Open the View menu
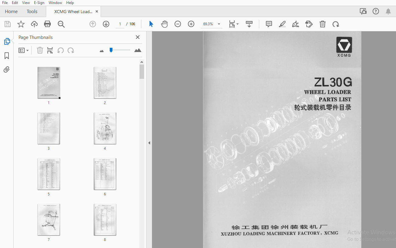The image size is (396, 248). (x=26, y=3)
